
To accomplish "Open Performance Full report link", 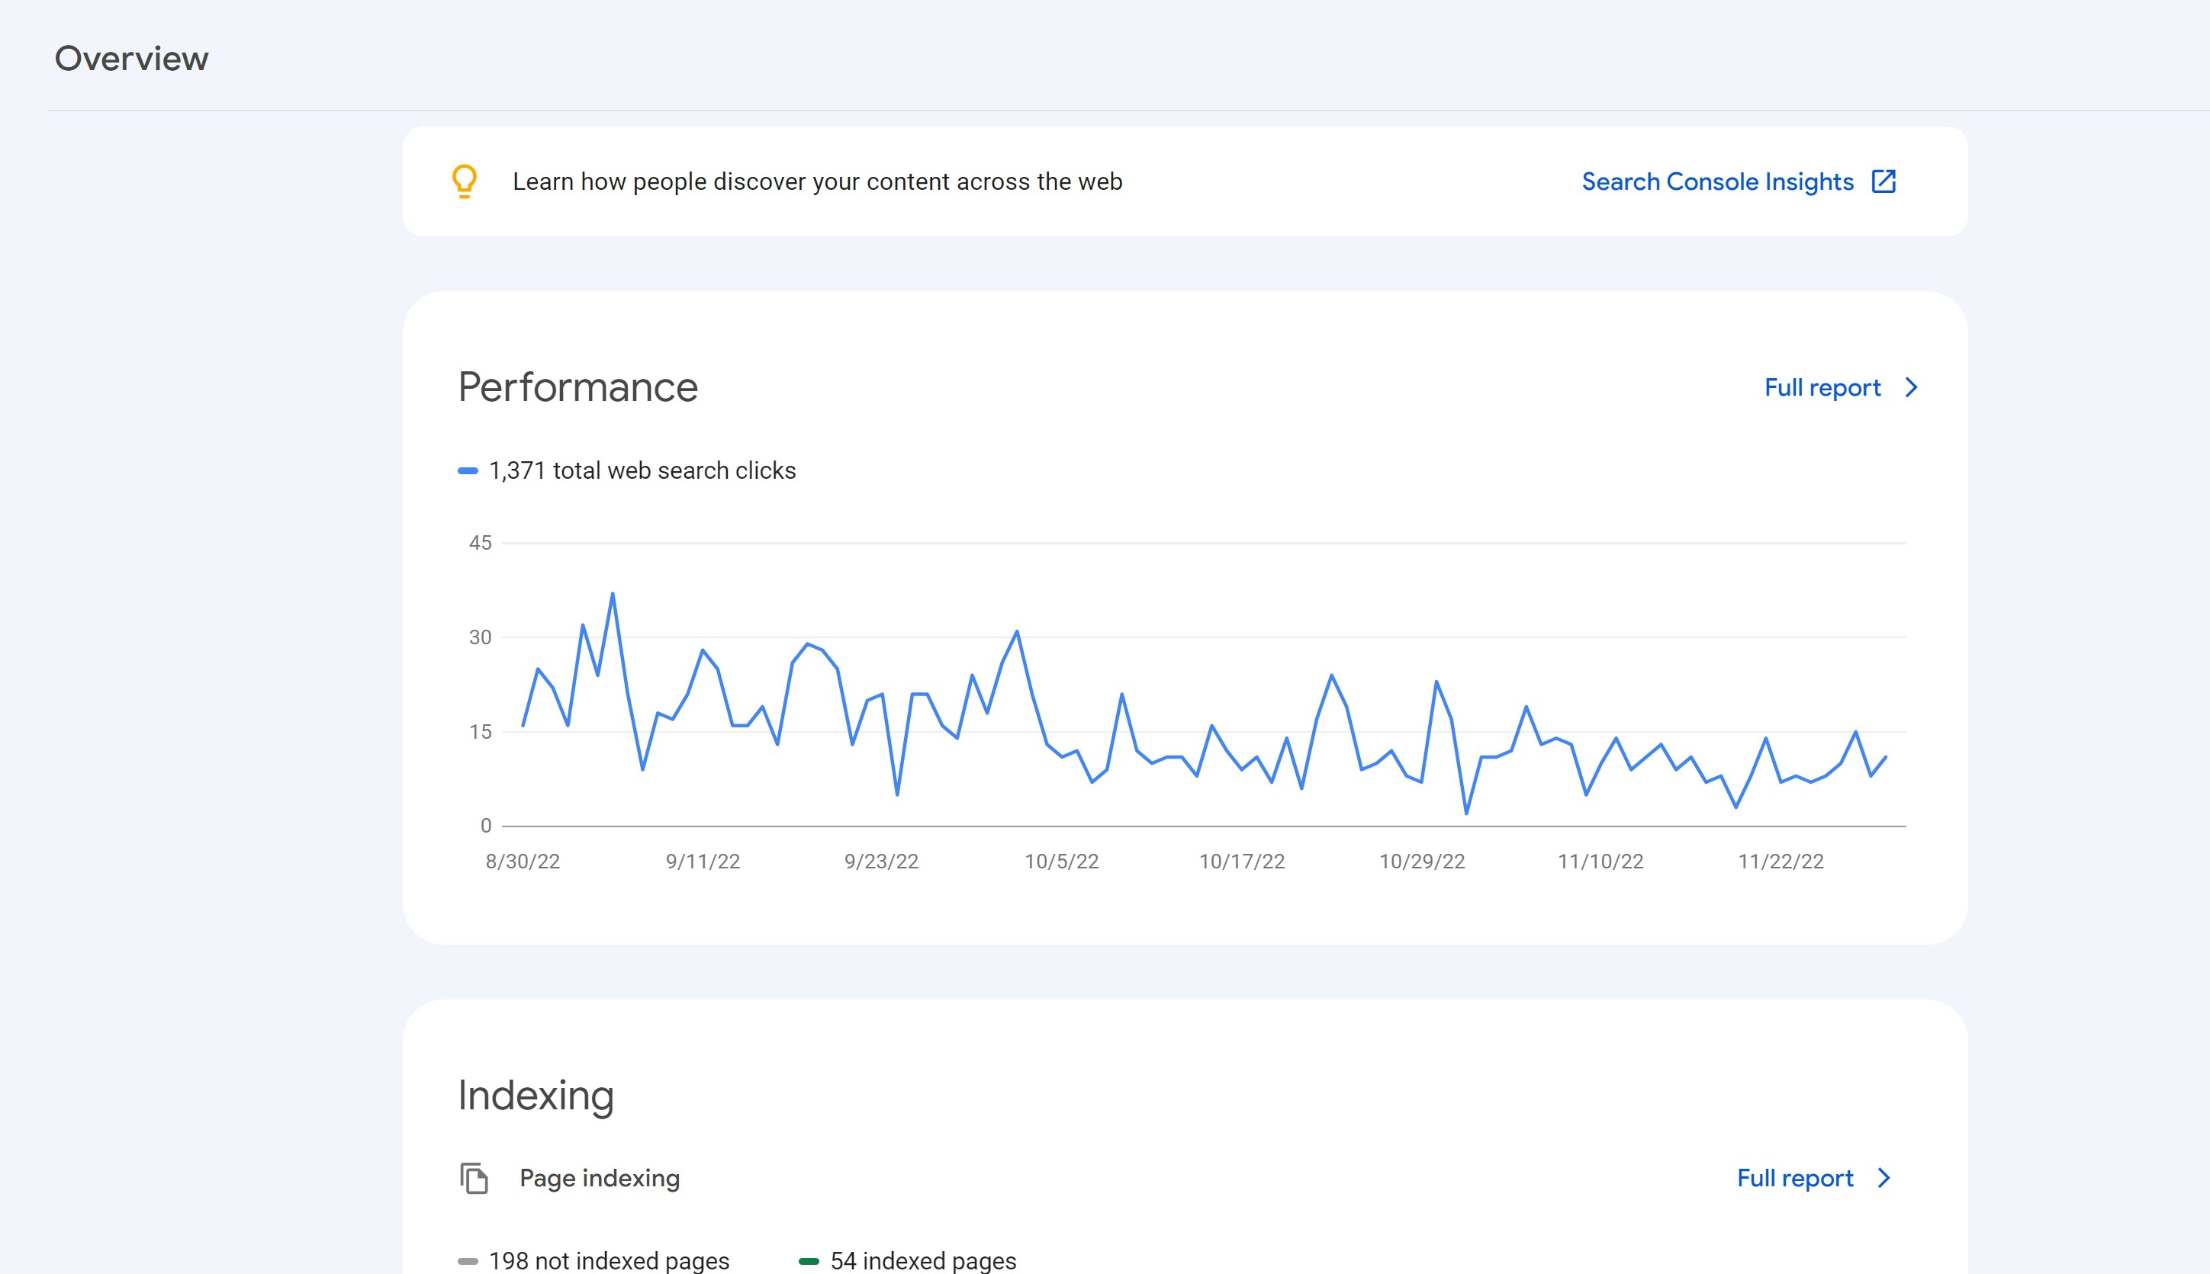I will (1822, 387).
